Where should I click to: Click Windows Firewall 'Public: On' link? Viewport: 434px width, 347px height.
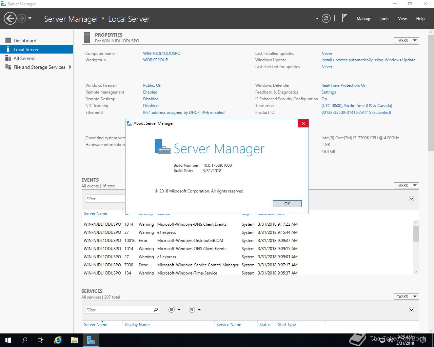coord(152,85)
